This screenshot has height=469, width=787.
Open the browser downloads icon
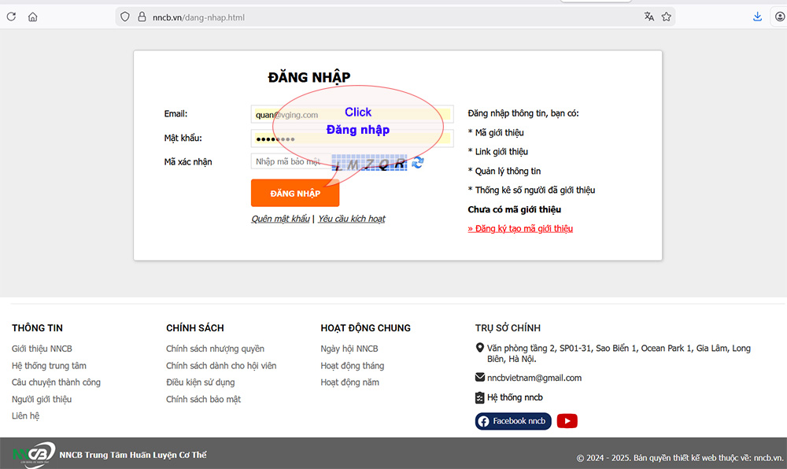pos(757,17)
